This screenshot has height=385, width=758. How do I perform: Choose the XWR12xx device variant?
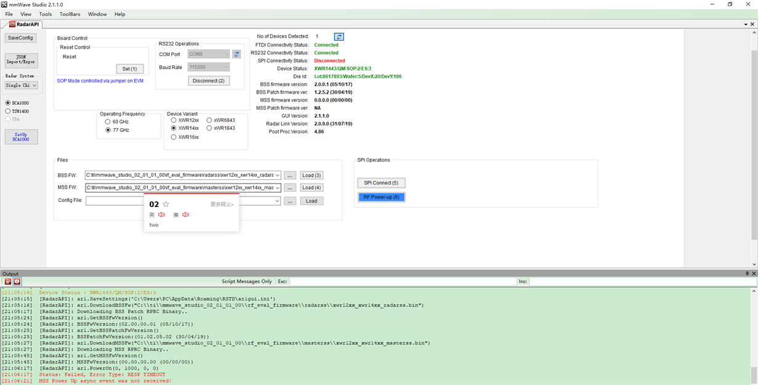(174, 120)
